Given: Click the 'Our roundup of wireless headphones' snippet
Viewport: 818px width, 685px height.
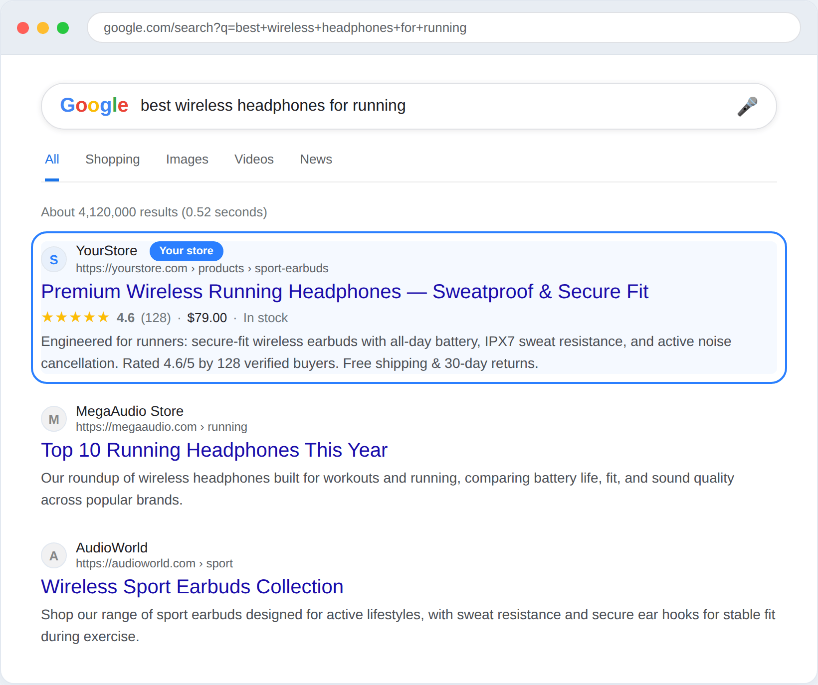Looking at the screenshot, I should [388, 489].
